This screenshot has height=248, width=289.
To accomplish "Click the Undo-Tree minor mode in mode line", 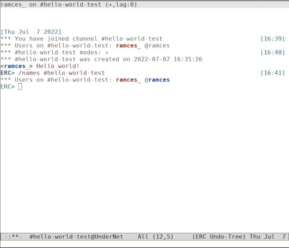I will pos(226,236).
